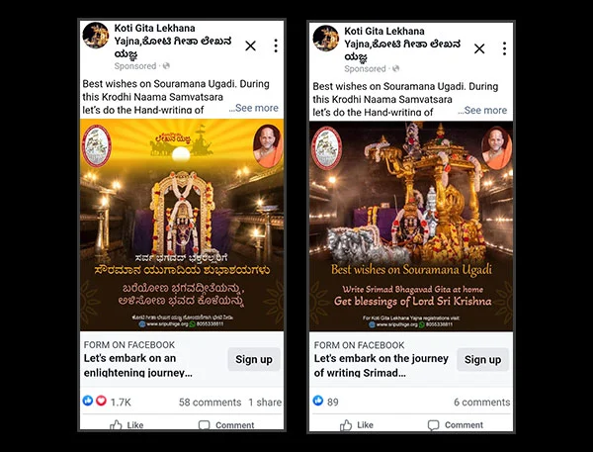Open left ad image with Kannada greeting
Viewport: 593px width, 452px height.
(x=182, y=225)
